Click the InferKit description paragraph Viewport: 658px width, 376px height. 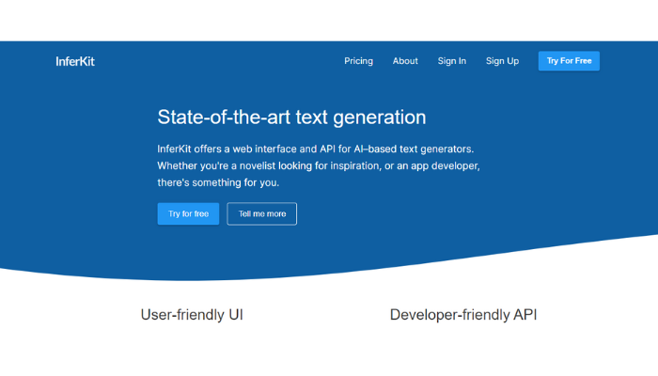point(319,165)
